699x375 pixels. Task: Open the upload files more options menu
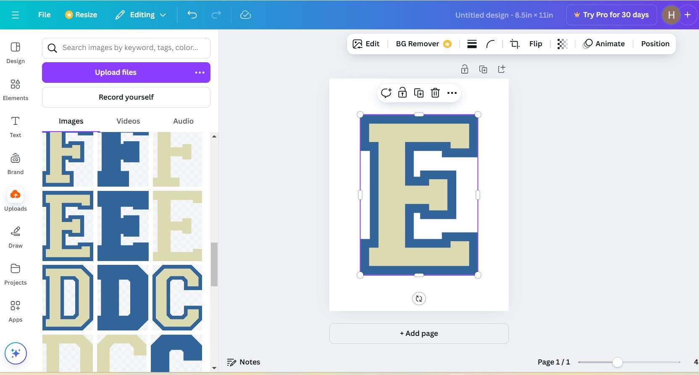[x=200, y=72]
